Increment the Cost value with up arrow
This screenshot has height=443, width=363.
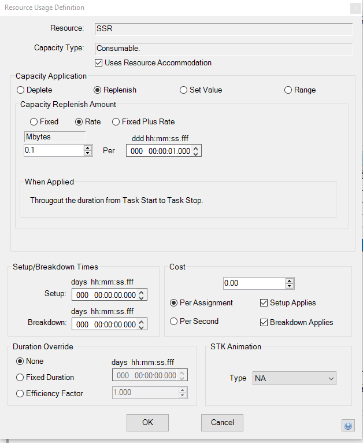pos(290,280)
